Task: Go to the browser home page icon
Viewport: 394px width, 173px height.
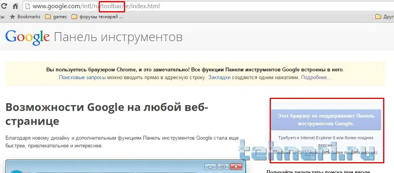Action: point(15,6)
